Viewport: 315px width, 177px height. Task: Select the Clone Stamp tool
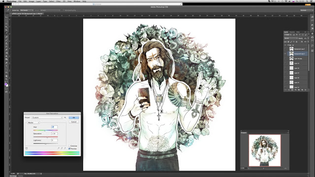coord(6,43)
